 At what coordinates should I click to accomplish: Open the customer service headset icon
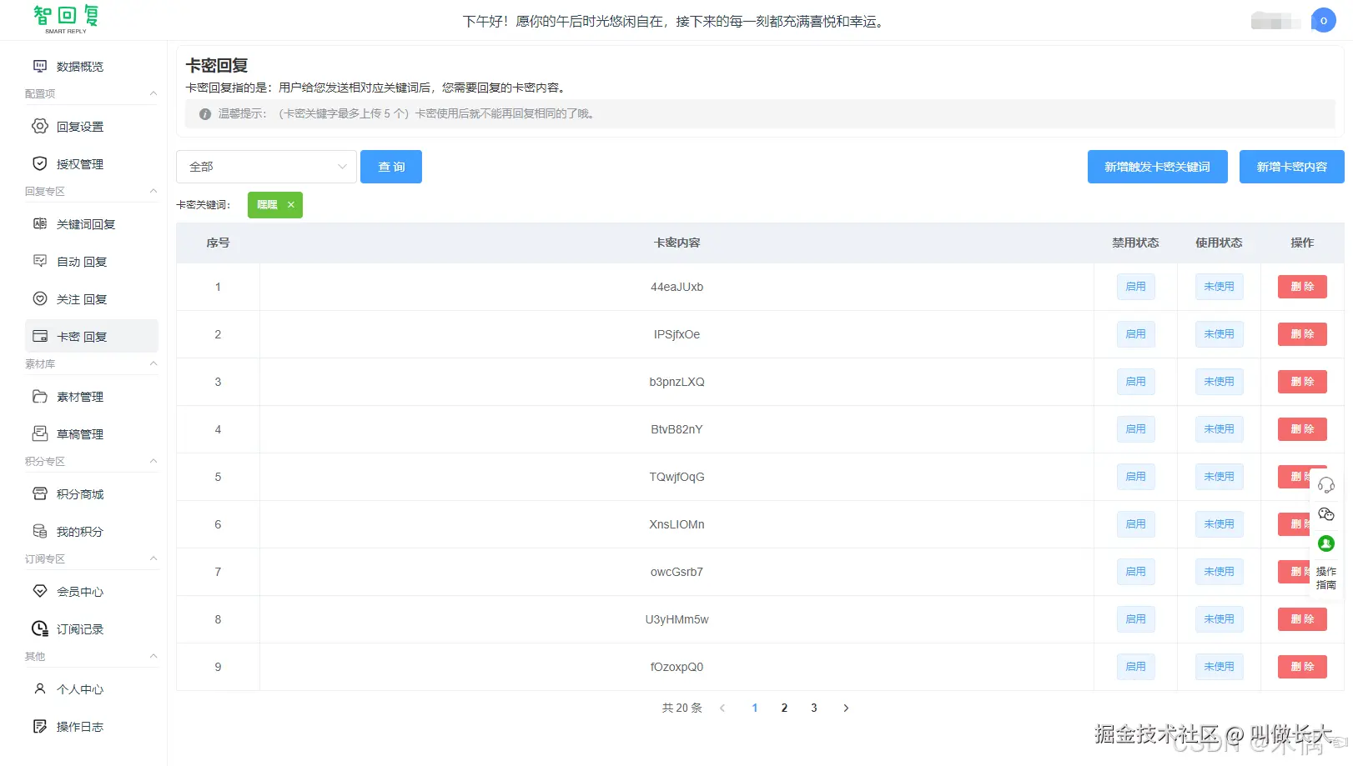pyautogui.click(x=1326, y=483)
